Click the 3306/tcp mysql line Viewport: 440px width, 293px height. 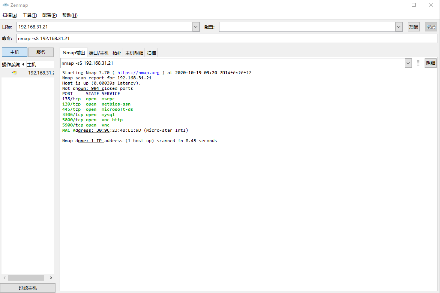[x=89, y=115]
